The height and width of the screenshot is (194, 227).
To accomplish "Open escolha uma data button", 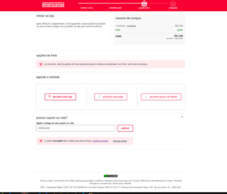I will (x=111, y=97).
